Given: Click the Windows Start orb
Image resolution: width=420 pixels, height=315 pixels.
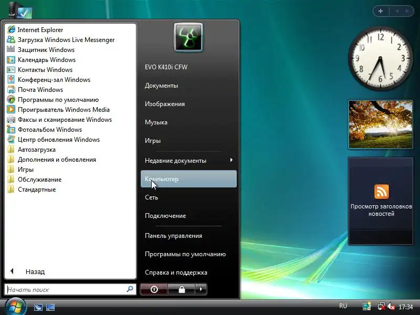Looking at the screenshot, I should pyautogui.click(x=16, y=307).
